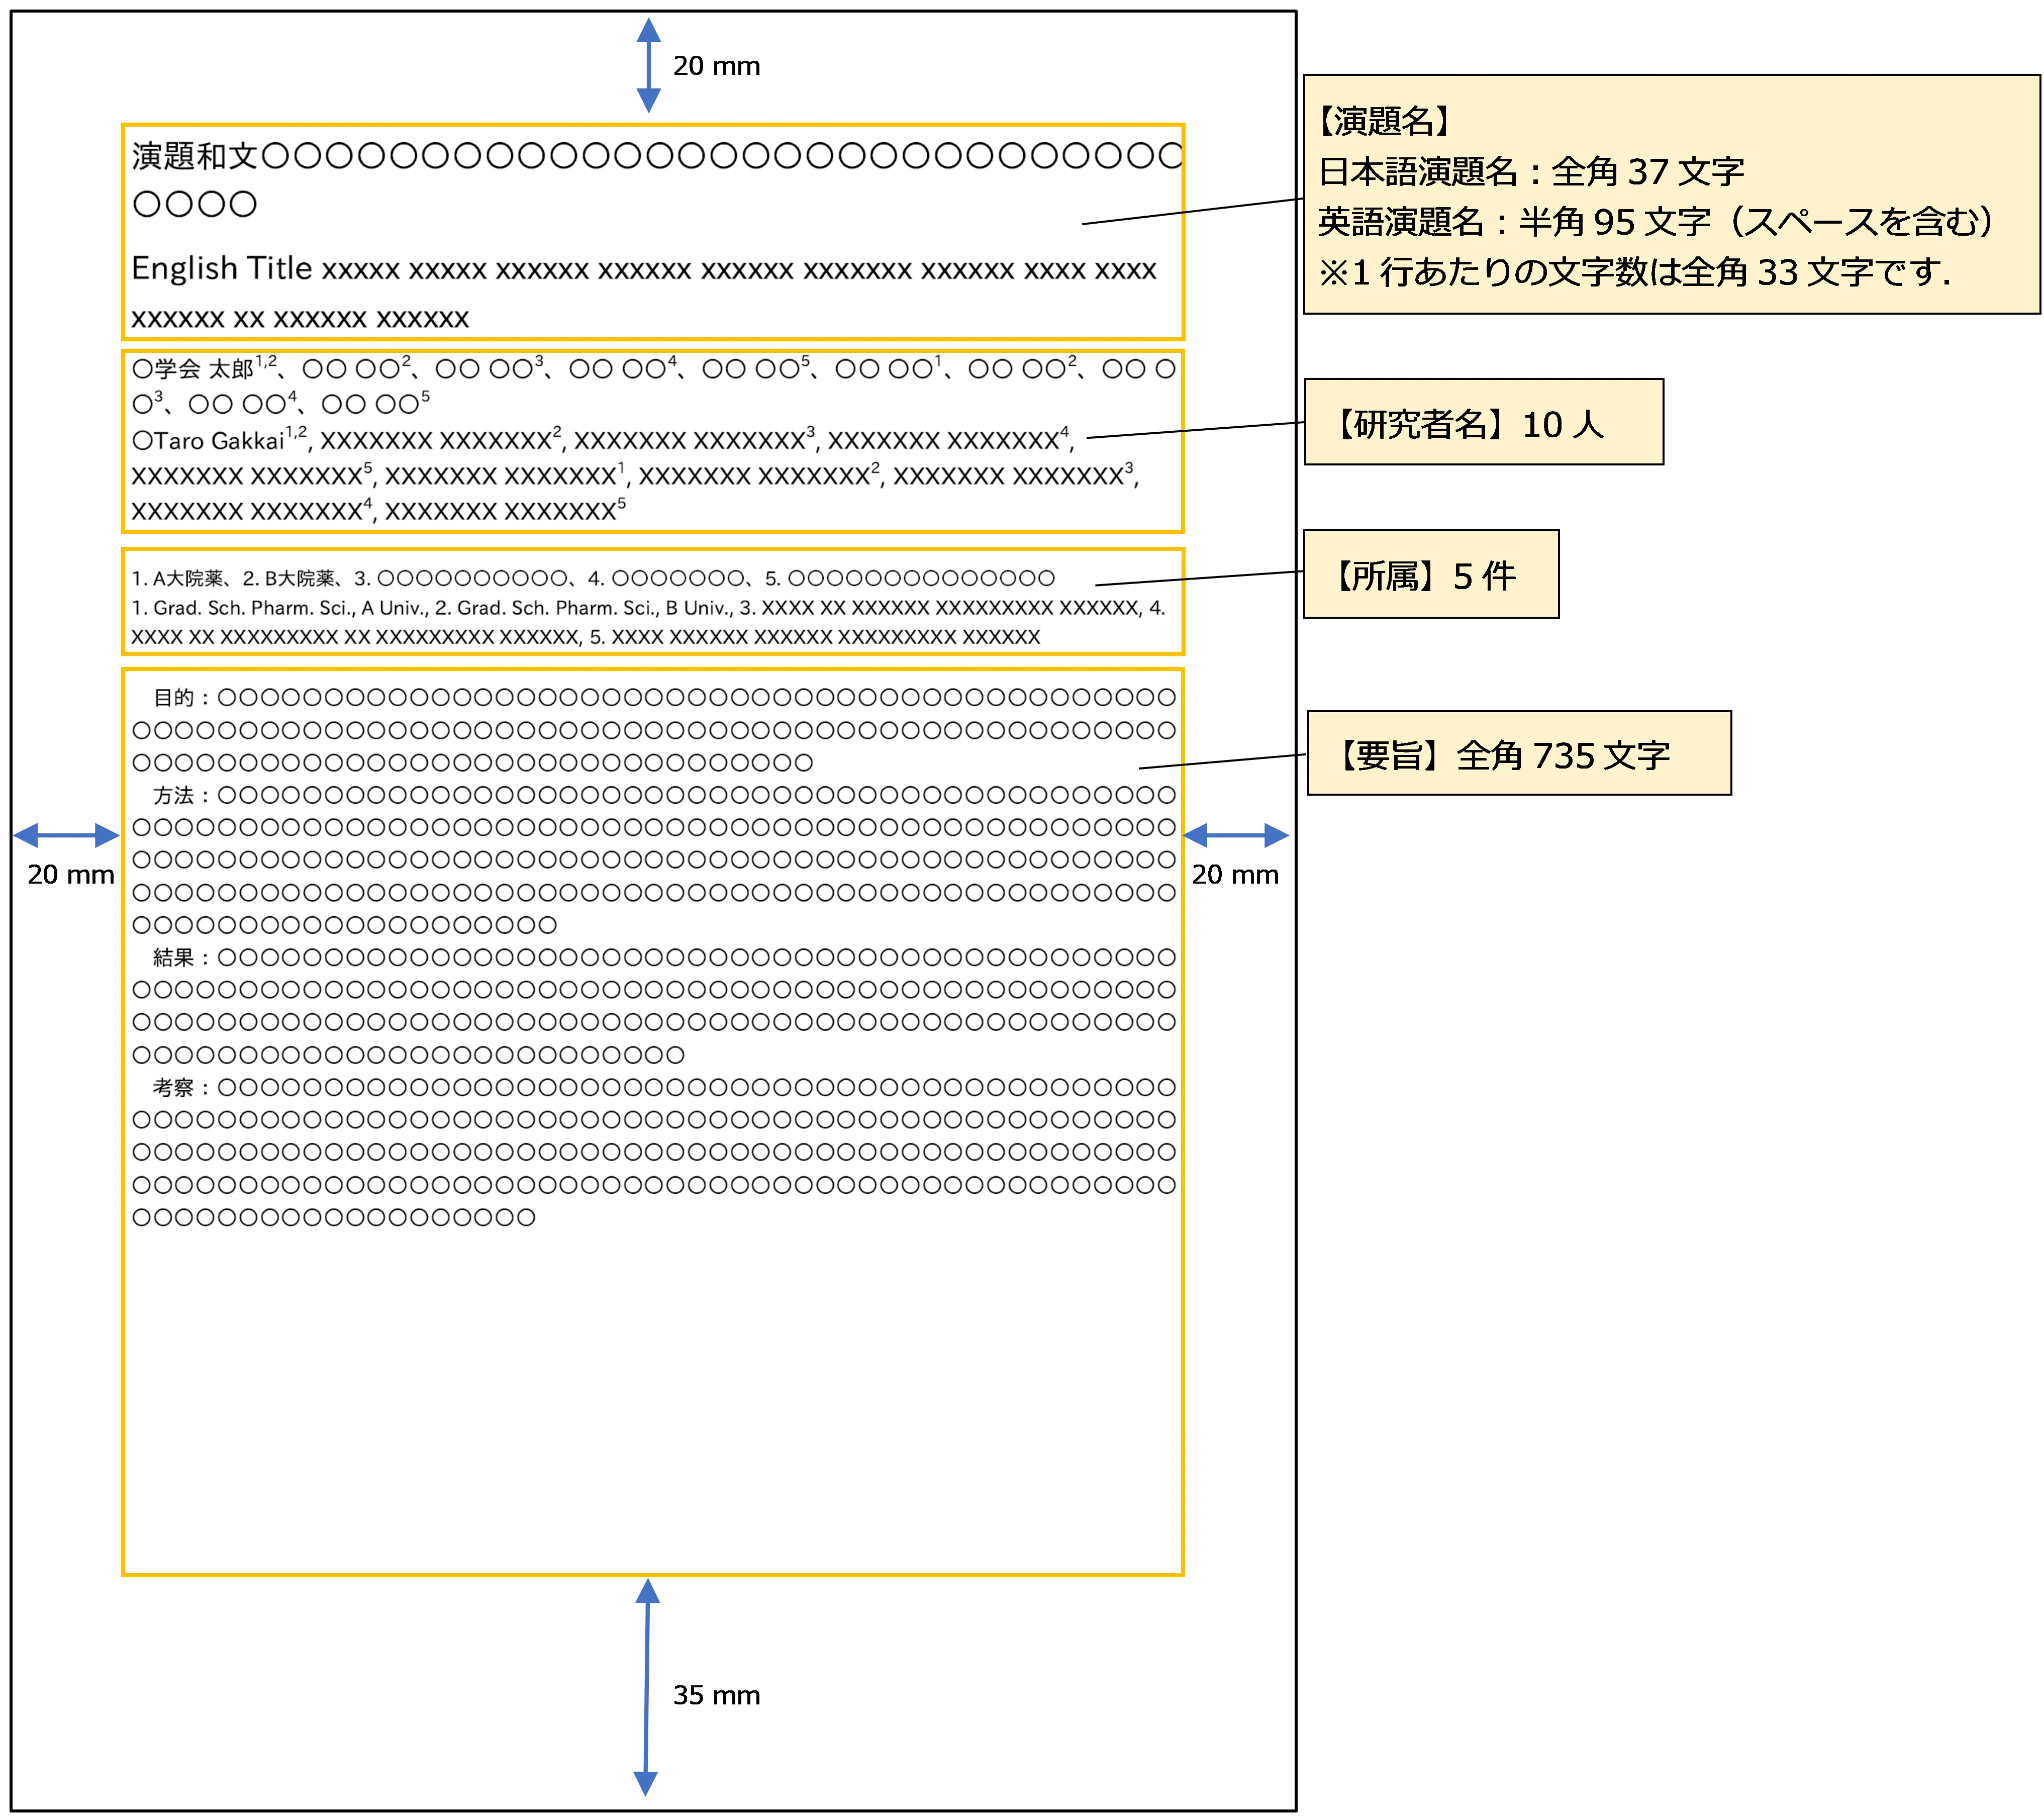
Task: Click the Japanese title text 演題和文
Action: (x=195, y=156)
